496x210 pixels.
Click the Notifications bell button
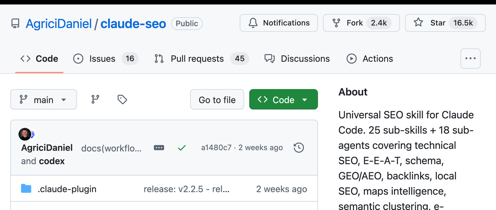pos(279,23)
